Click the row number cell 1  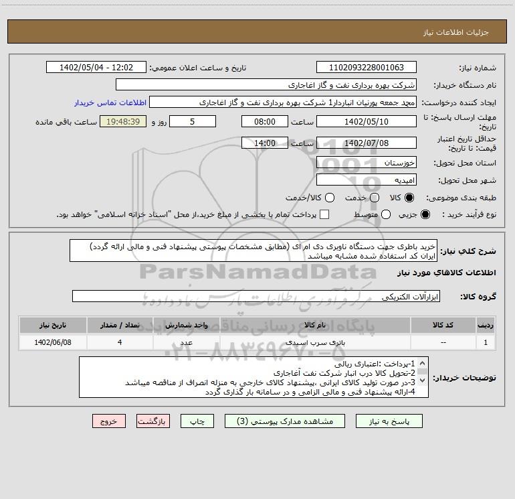click(x=486, y=342)
